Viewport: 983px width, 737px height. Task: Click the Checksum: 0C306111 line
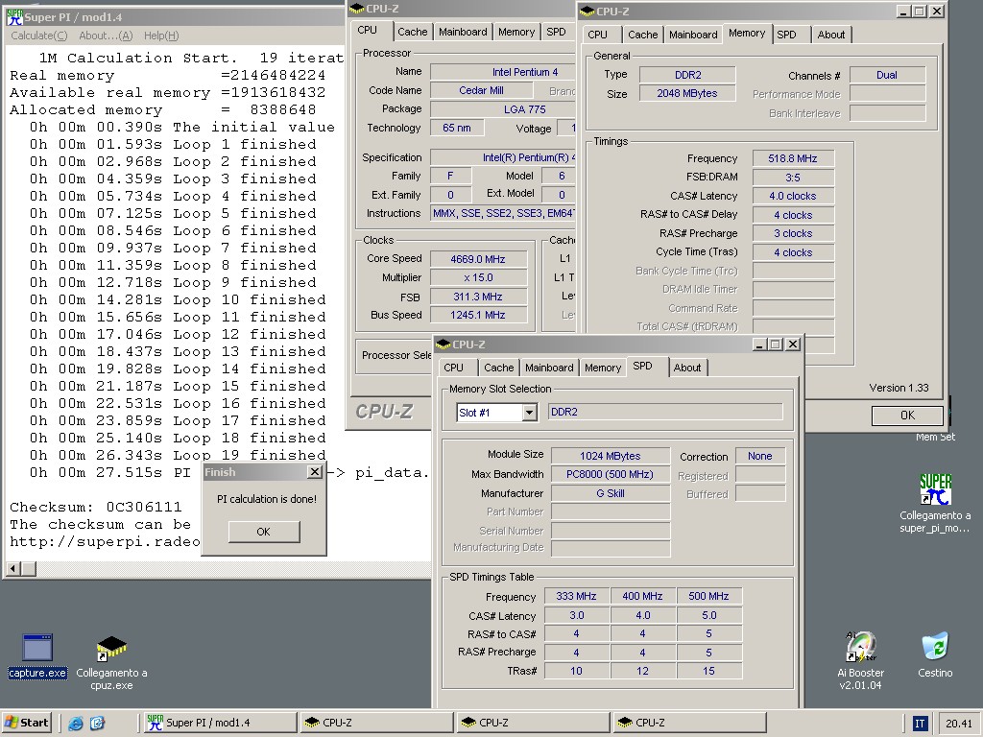click(x=96, y=507)
